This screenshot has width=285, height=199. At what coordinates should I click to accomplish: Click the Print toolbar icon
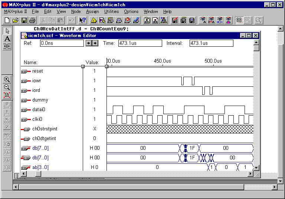click(32, 20)
